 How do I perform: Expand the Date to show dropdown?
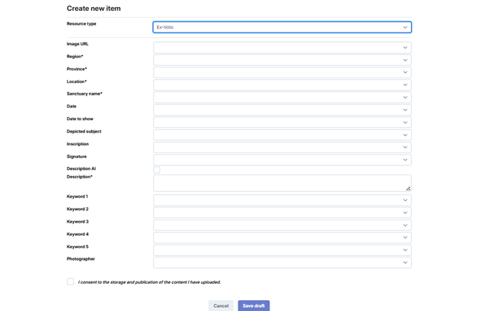282,122
